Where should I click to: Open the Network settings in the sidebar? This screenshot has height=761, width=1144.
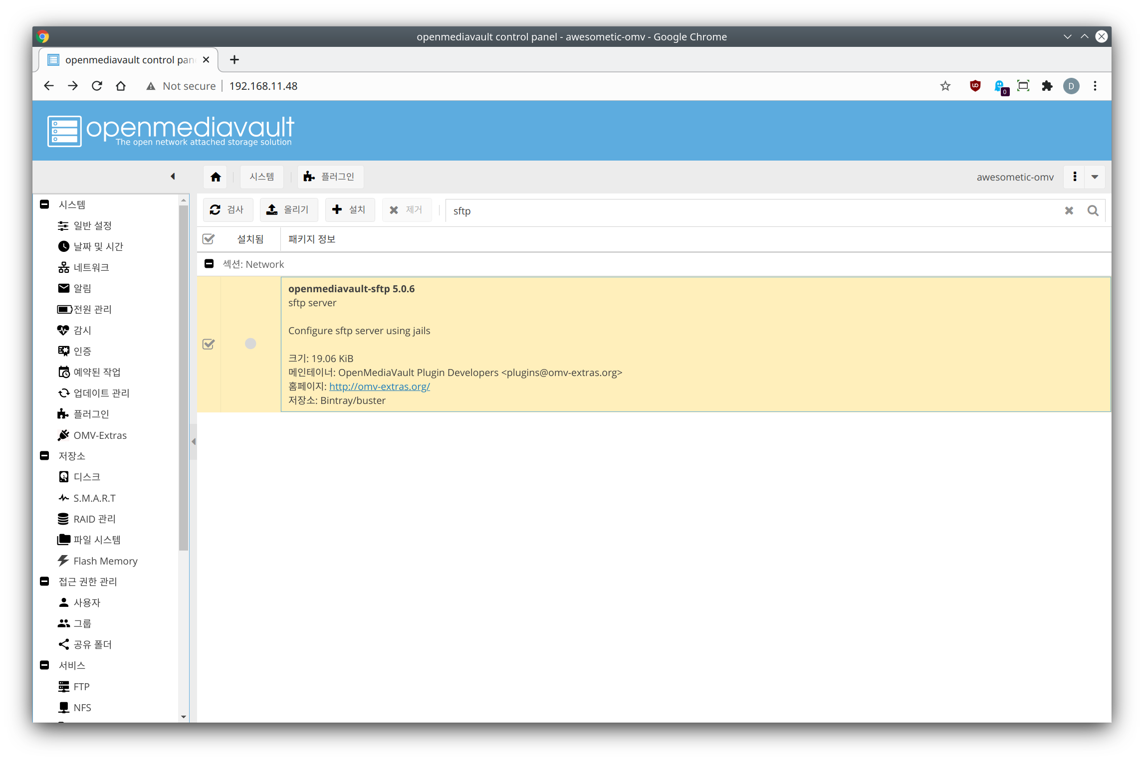[91, 268]
